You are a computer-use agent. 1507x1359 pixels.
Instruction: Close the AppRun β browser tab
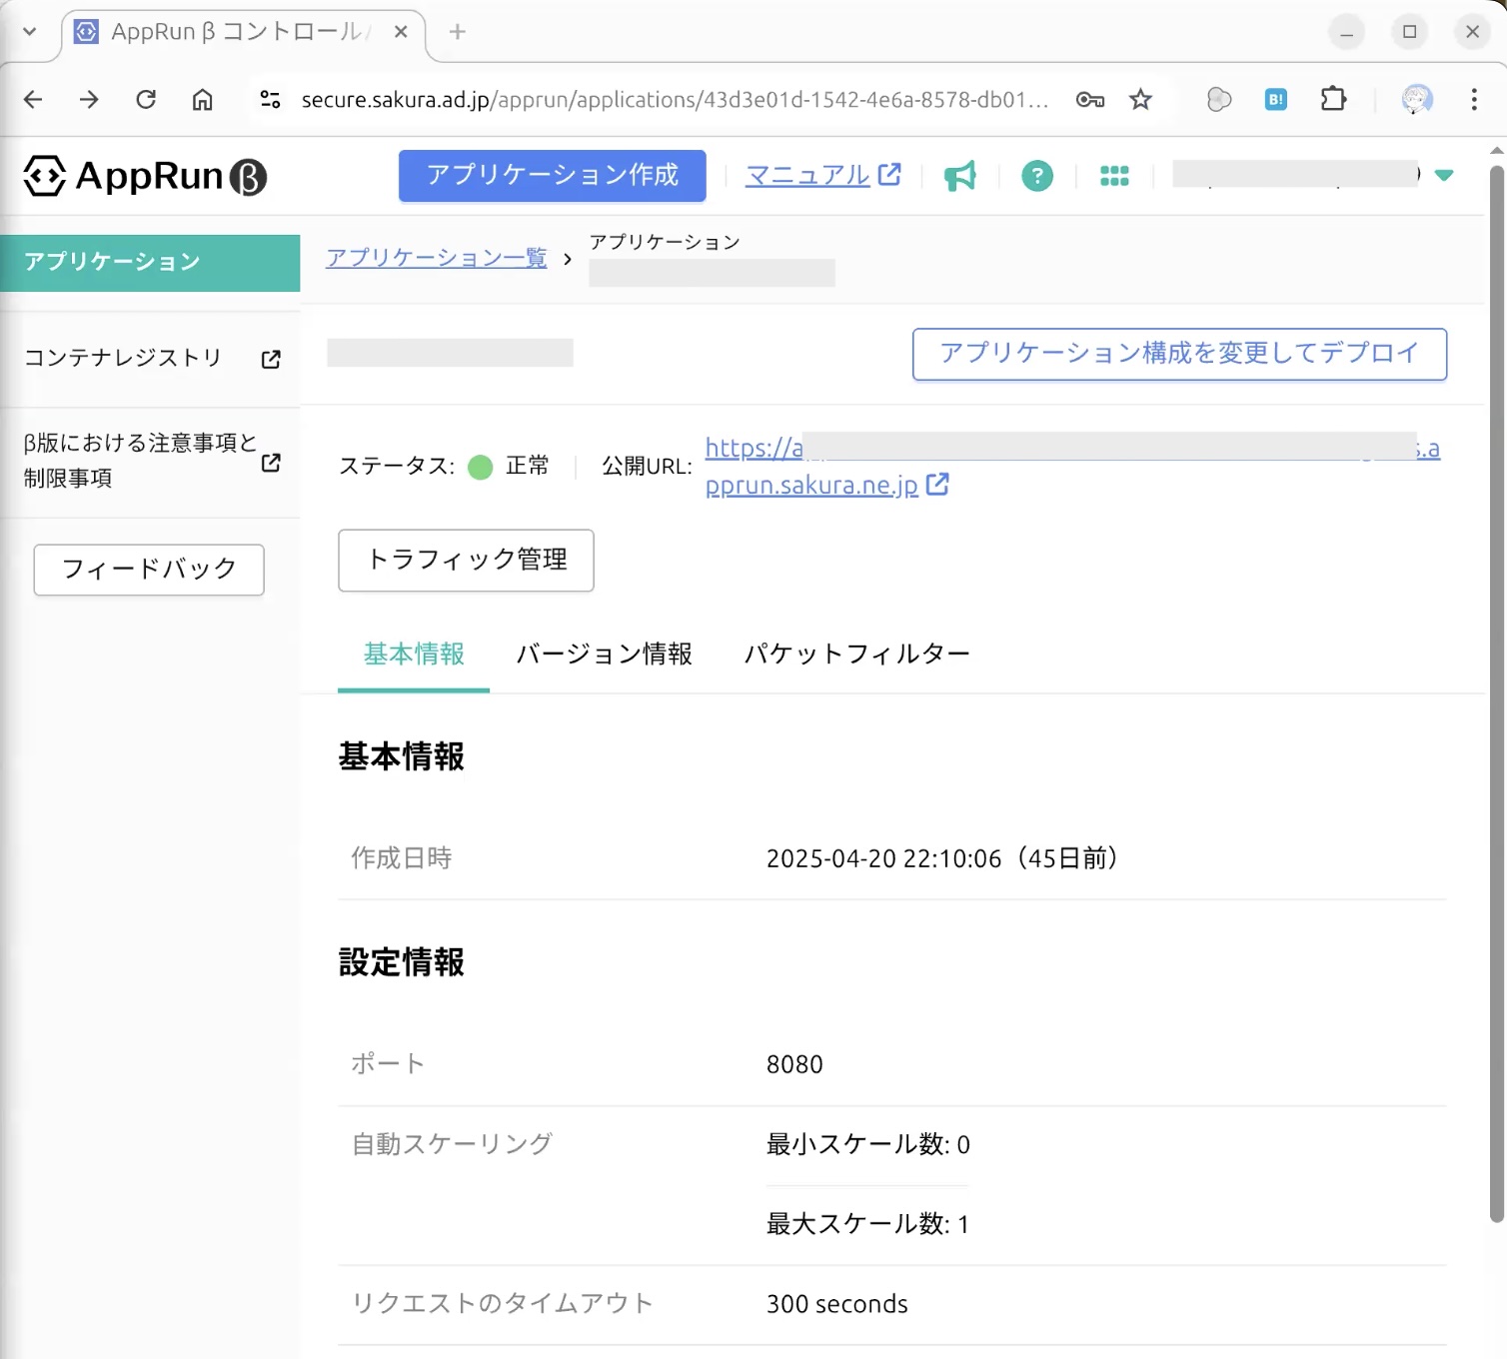[401, 31]
